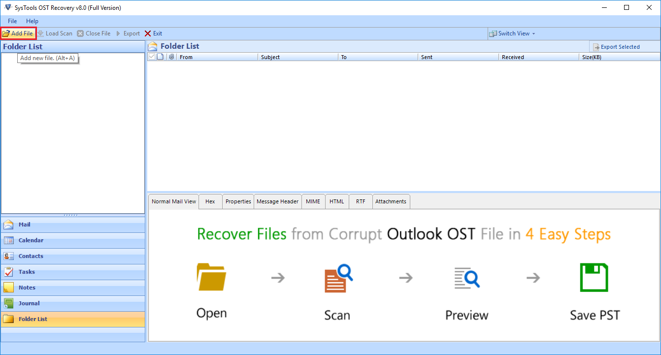Click the Load Scan toolbar icon
Screen dimensions: 661x355
tap(41, 33)
